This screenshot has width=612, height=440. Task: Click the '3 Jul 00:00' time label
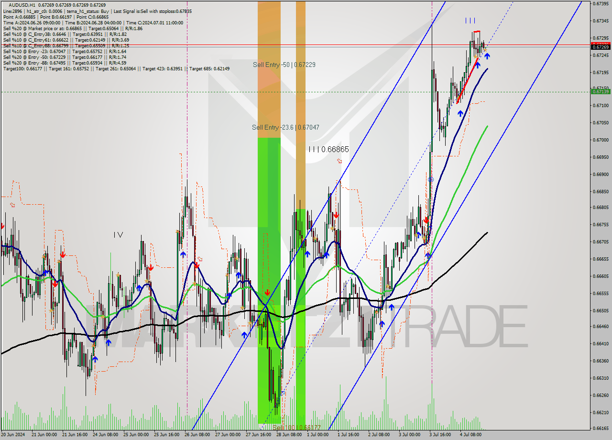pos(410,435)
